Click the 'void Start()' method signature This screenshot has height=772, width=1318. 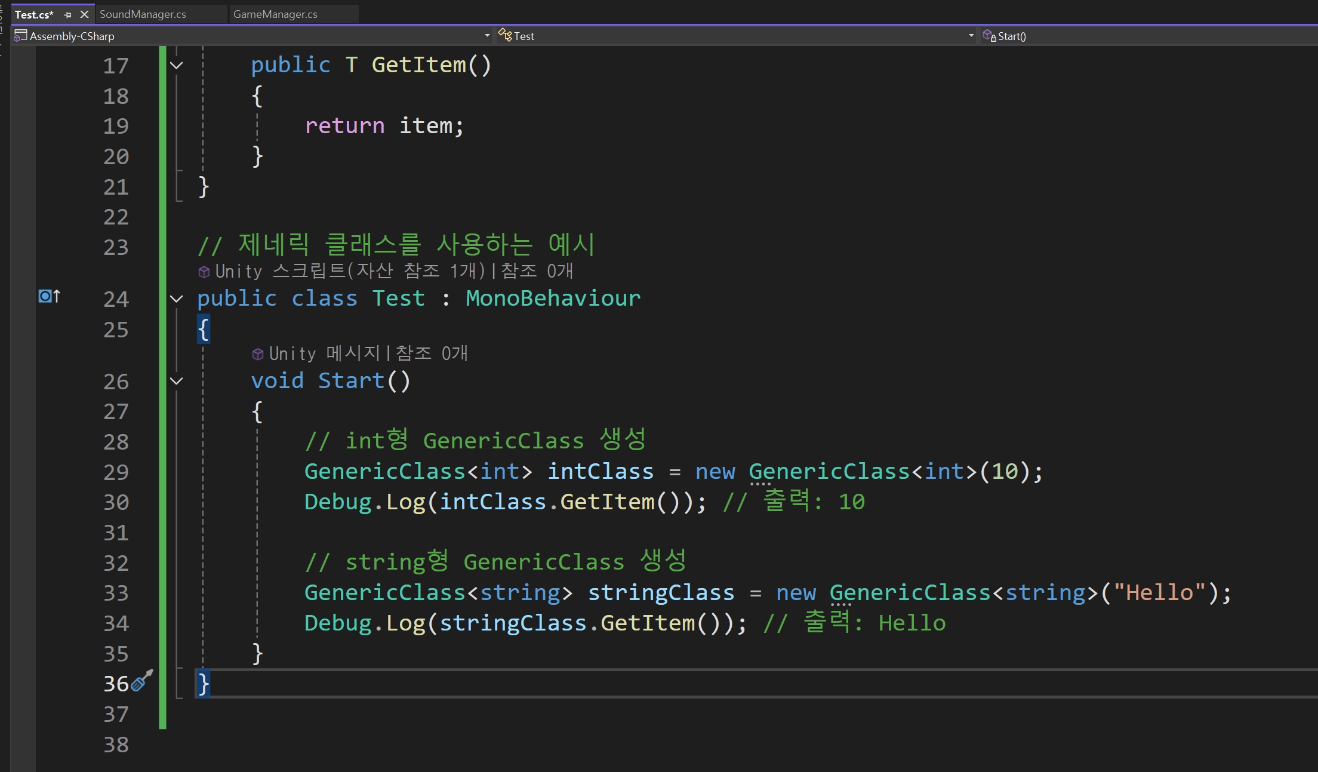point(331,381)
